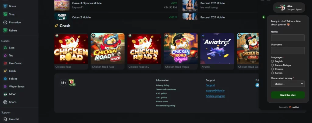The image size is (312, 123).
Task: Click the license shield badge icon
Action: tap(72, 83)
